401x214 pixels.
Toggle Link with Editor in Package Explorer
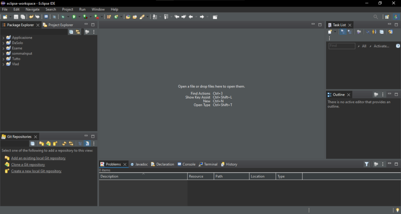tap(78, 32)
